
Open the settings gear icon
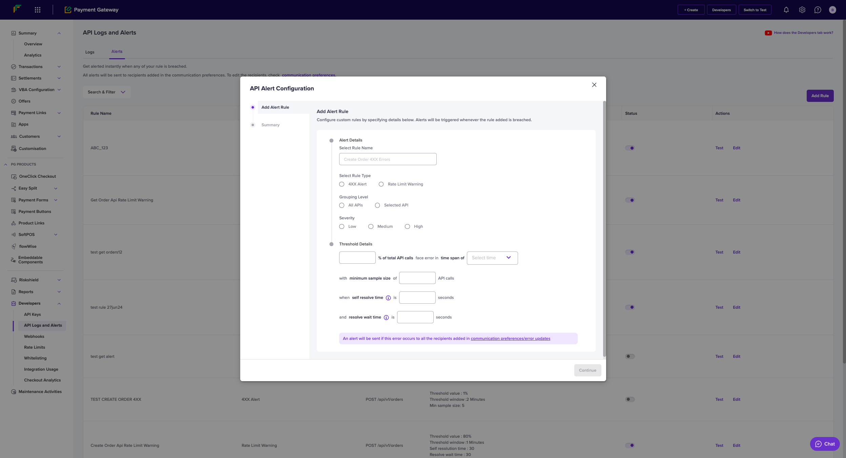[802, 10]
